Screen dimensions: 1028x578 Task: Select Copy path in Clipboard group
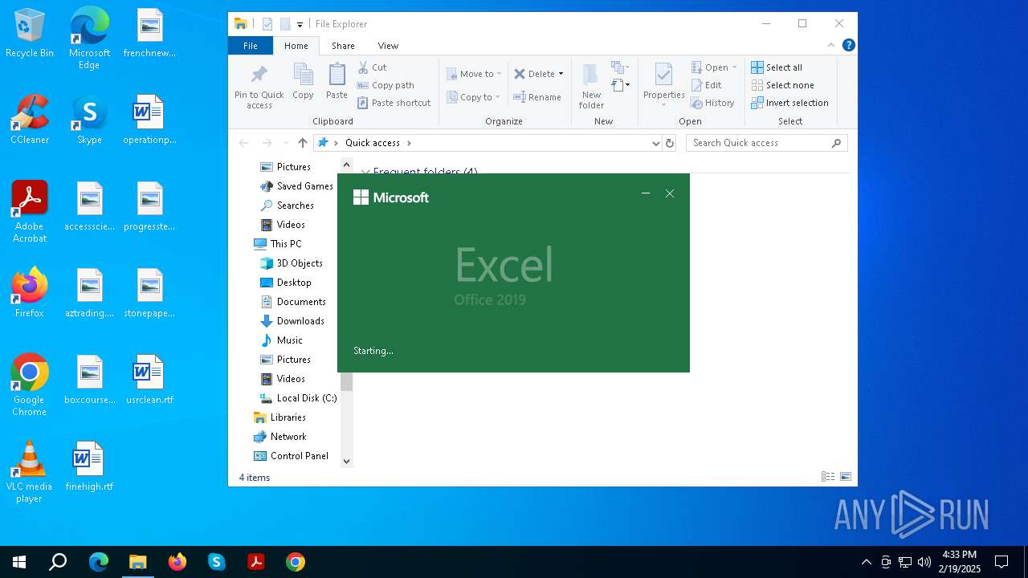point(385,85)
